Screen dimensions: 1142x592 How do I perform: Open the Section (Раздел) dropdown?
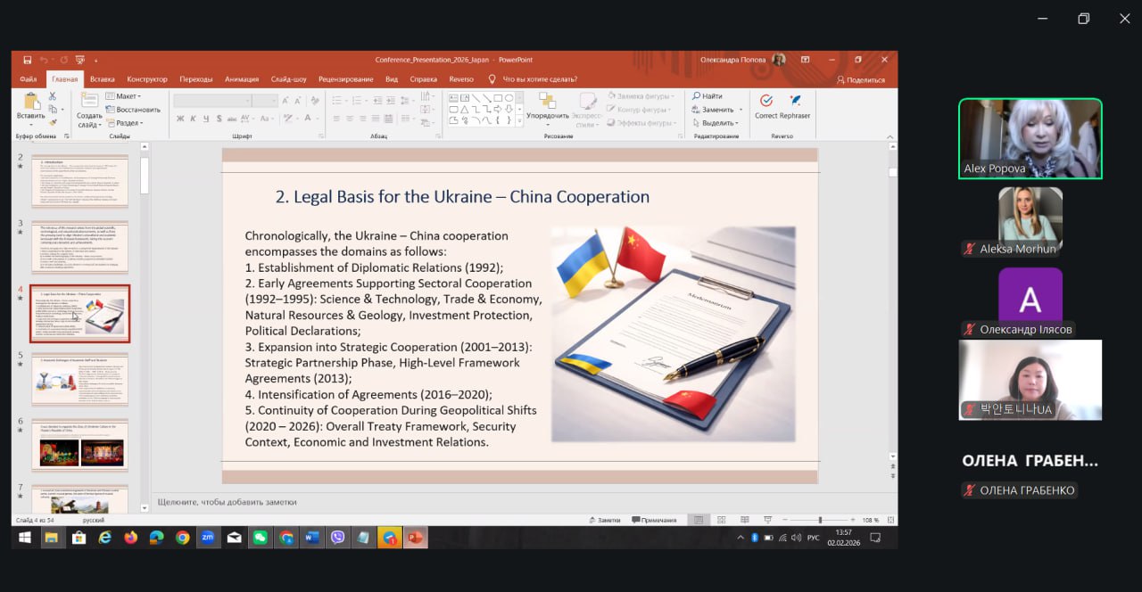coord(124,123)
